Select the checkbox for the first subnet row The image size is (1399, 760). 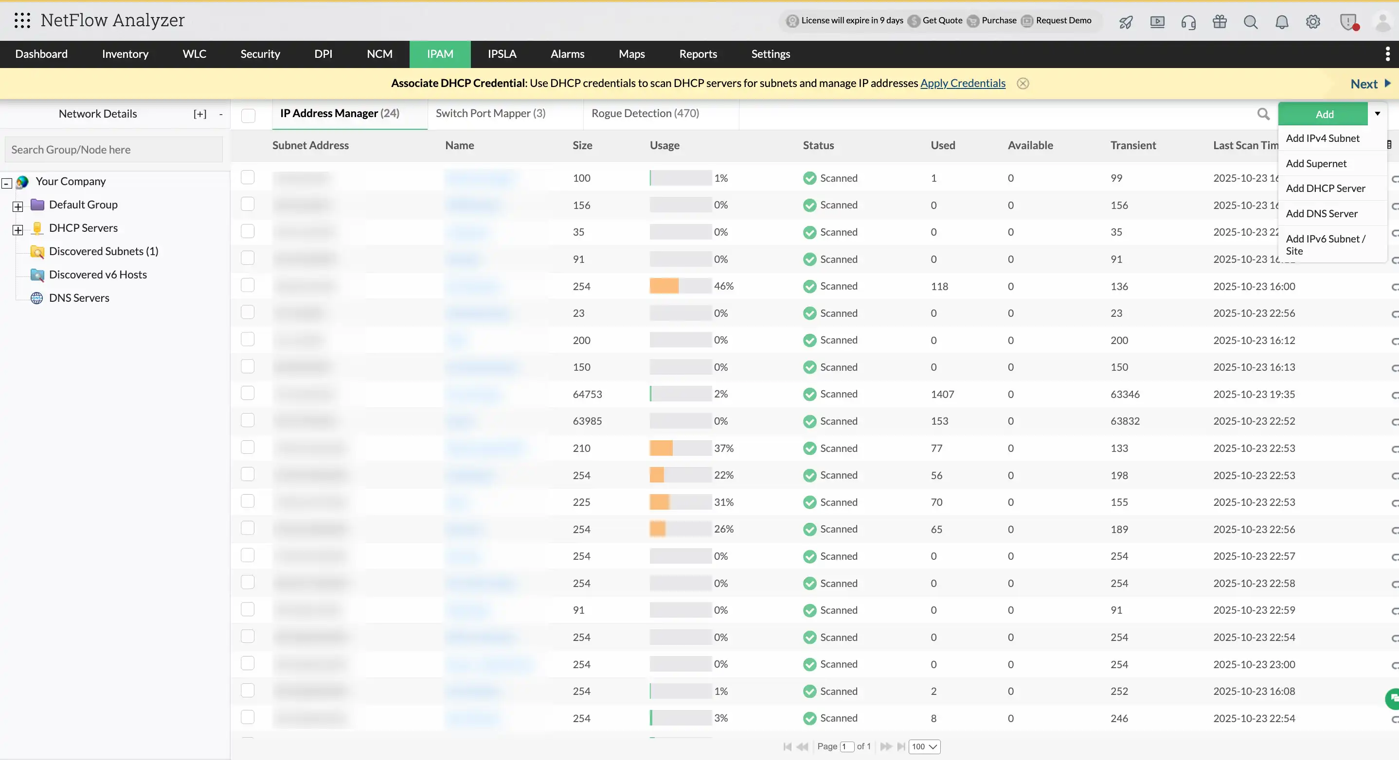tap(248, 177)
